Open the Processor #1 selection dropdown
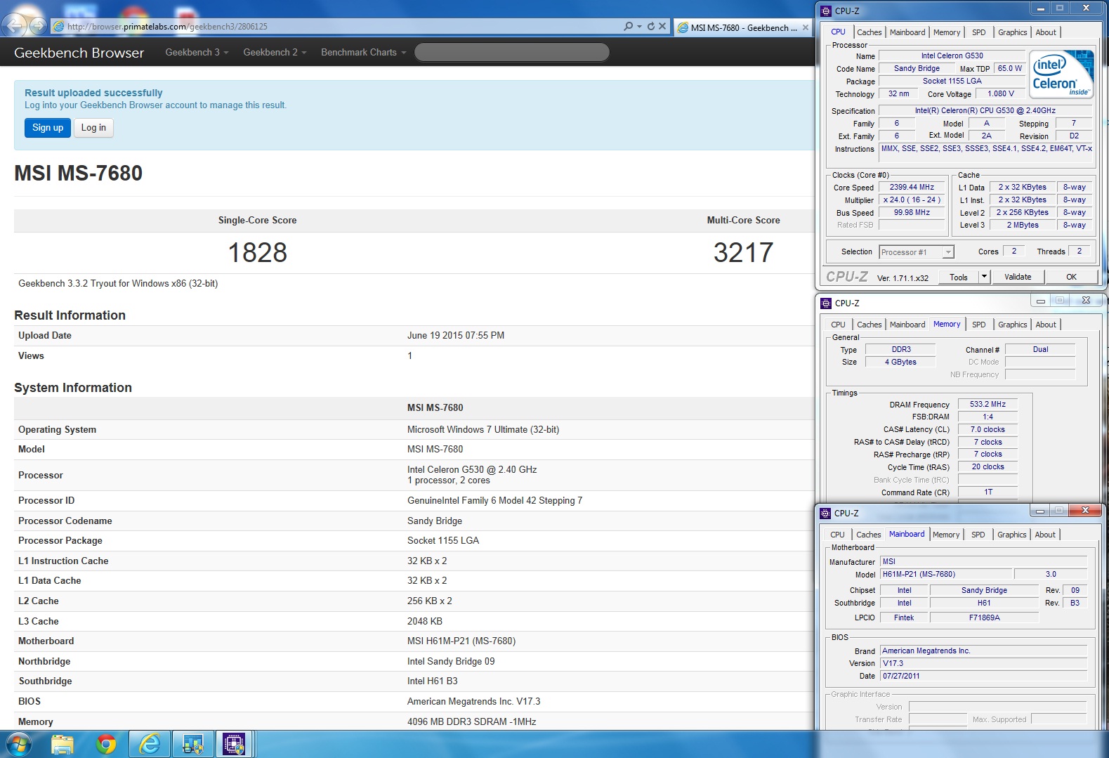Viewport: 1109px width, 758px height. coord(947,252)
